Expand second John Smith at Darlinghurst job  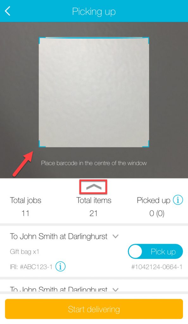(x=116, y=290)
